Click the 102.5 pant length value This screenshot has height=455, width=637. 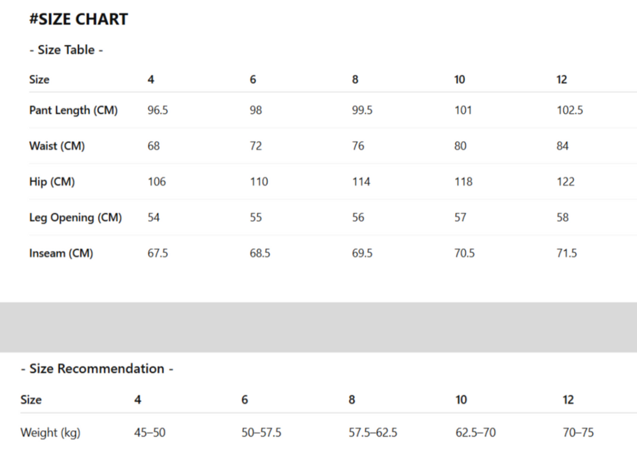point(570,110)
